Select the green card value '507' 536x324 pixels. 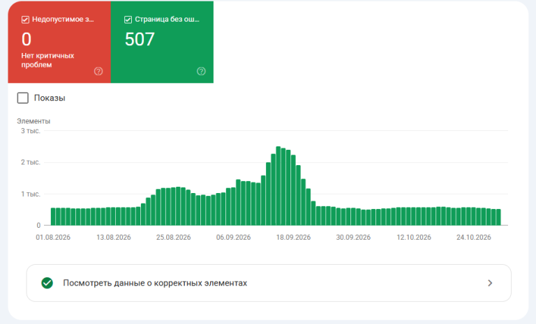(x=140, y=39)
